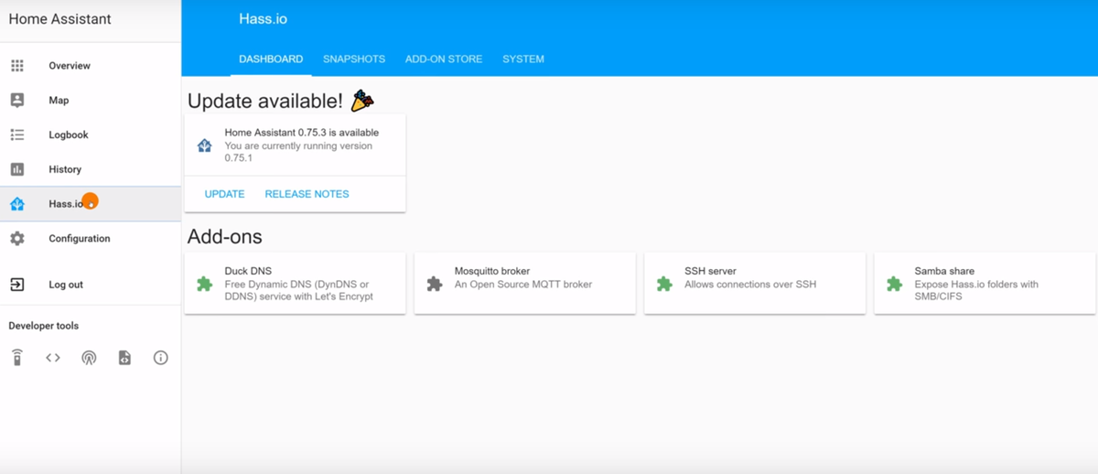This screenshot has height=474, width=1098.
Task: Open the Duck DNS add-on card title
Action: coord(248,271)
